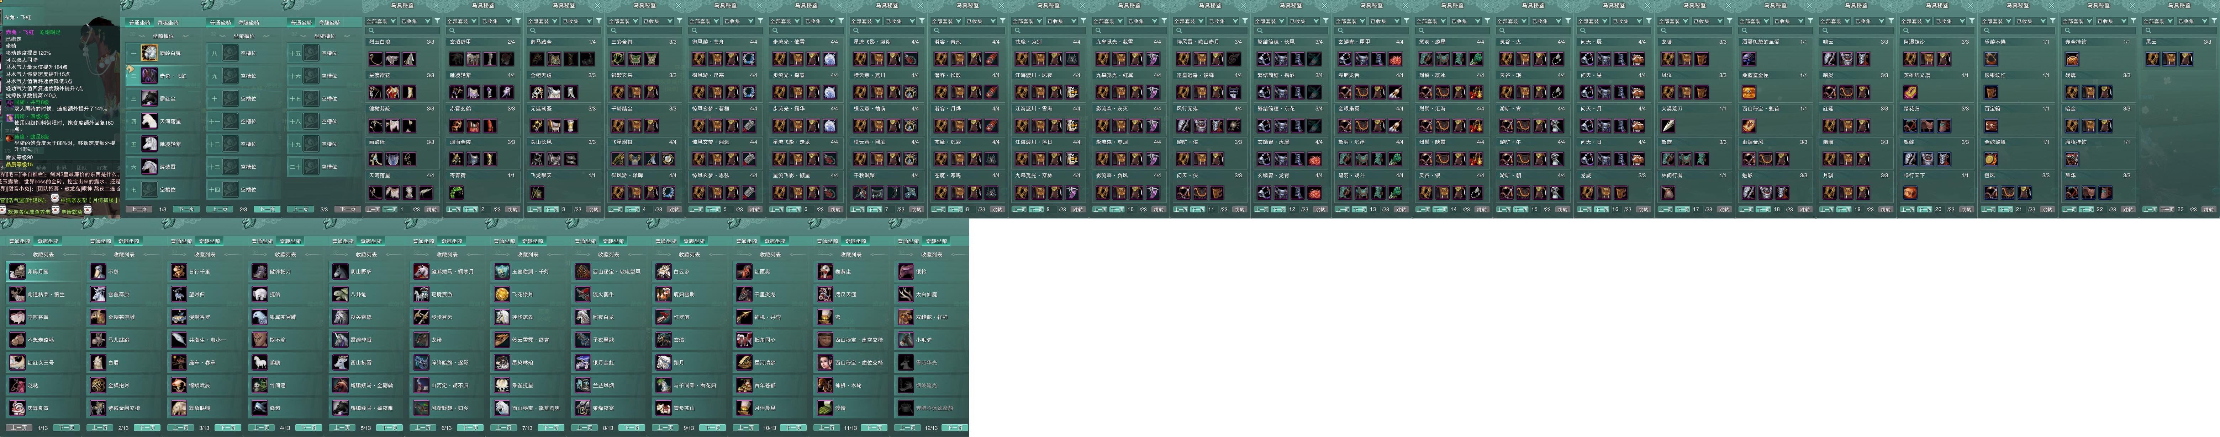This screenshot has height=437, width=2220.
Task: Click the 银铃 mount icon
Action: pyautogui.click(x=906, y=272)
